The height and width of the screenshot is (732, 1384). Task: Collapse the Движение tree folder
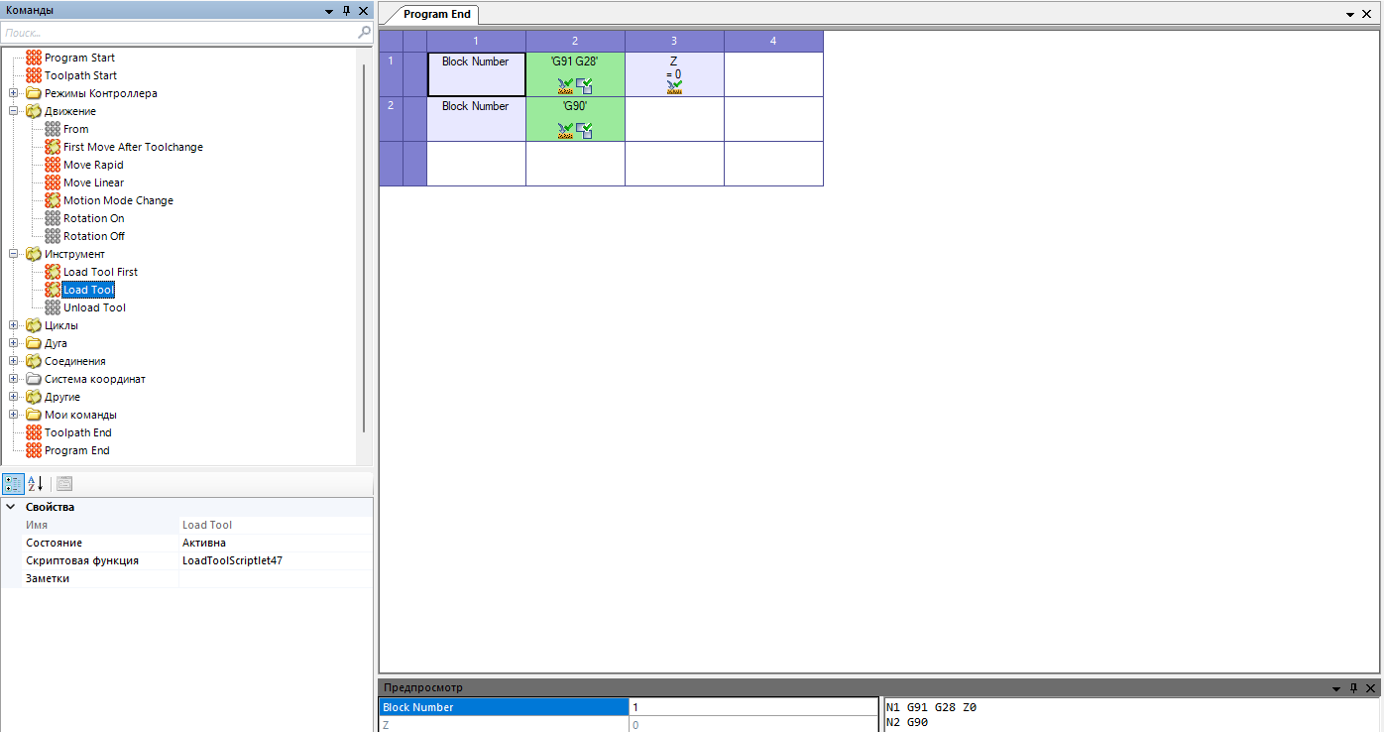pyautogui.click(x=14, y=111)
